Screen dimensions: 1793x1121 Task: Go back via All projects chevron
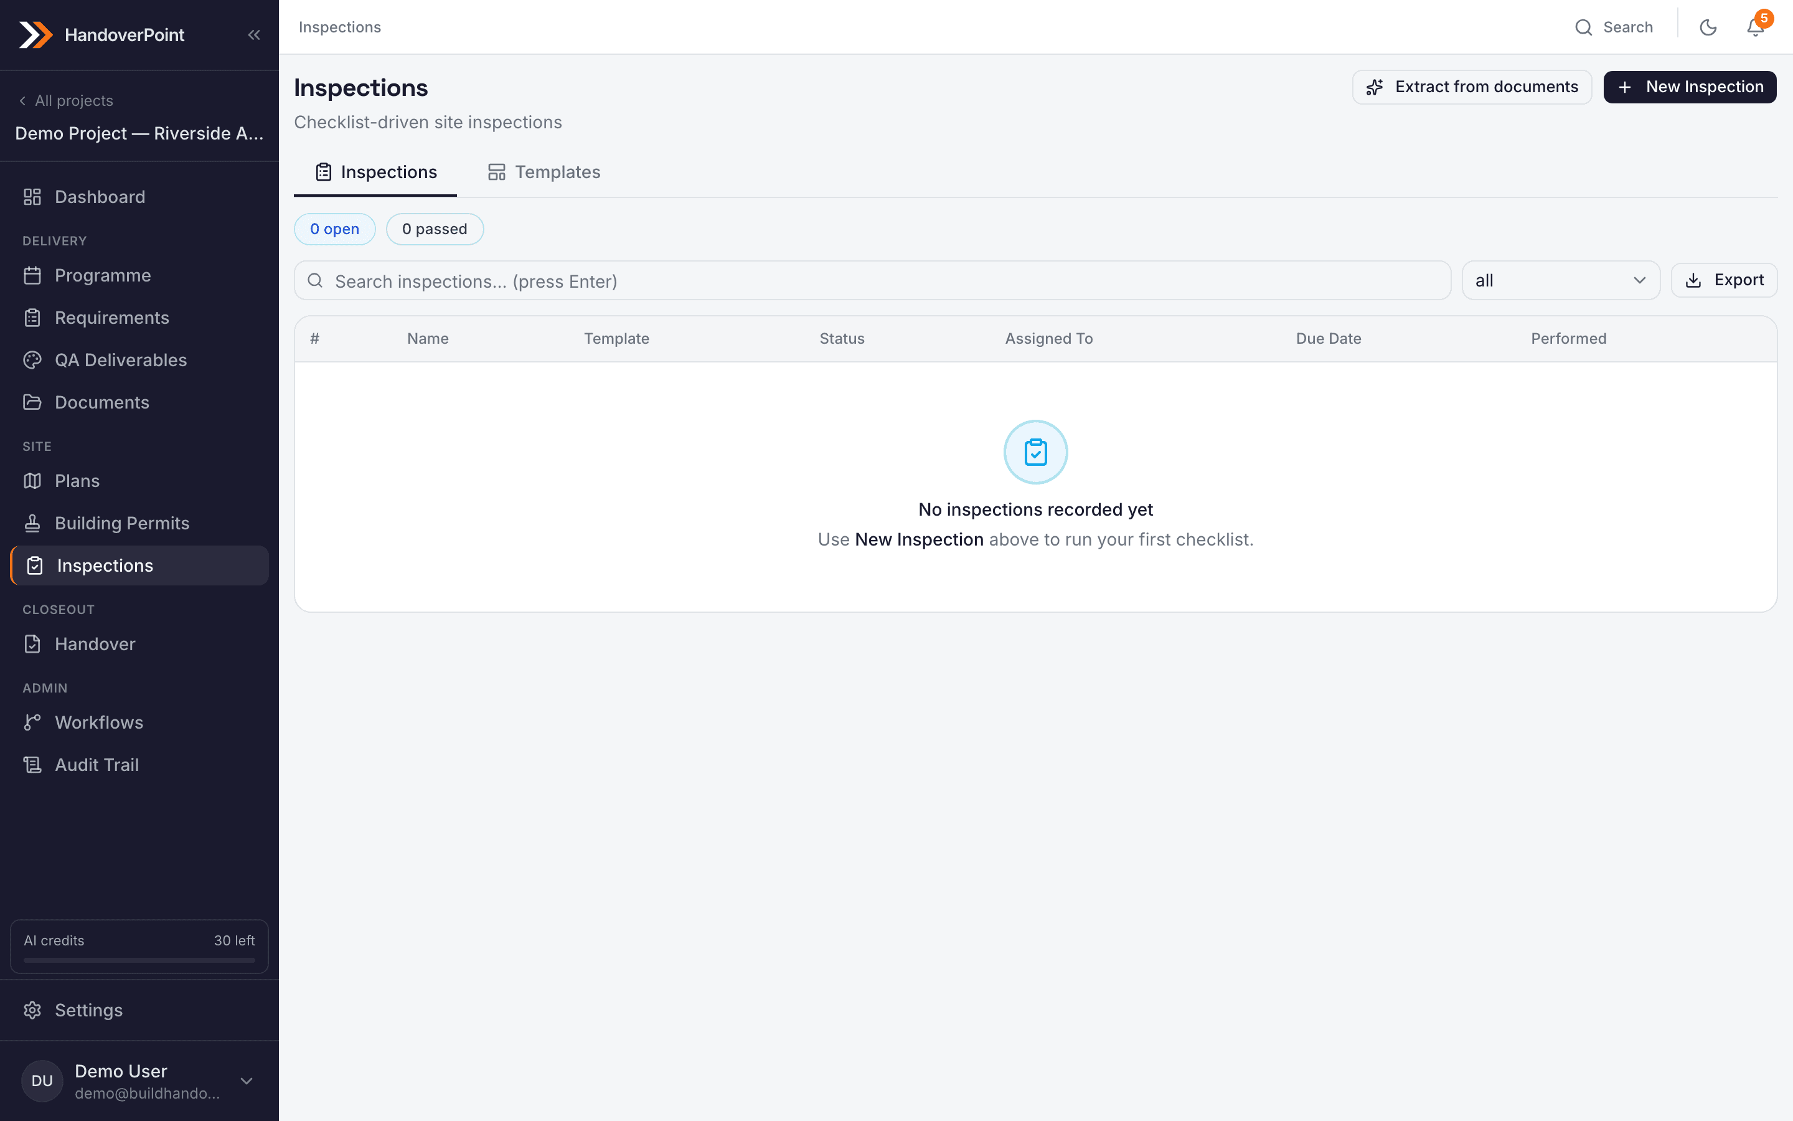[x=22, y=101]
